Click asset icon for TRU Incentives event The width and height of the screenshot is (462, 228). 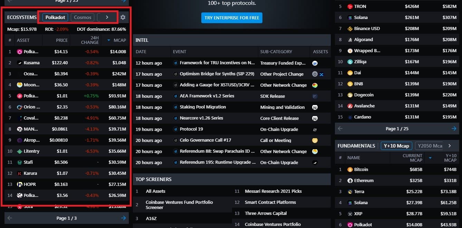(x=315, y=63)
